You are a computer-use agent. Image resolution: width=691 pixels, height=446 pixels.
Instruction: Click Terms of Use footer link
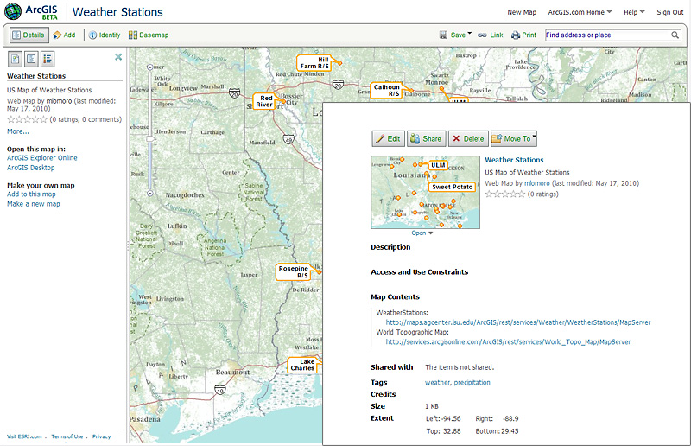(x=67, y=436)
